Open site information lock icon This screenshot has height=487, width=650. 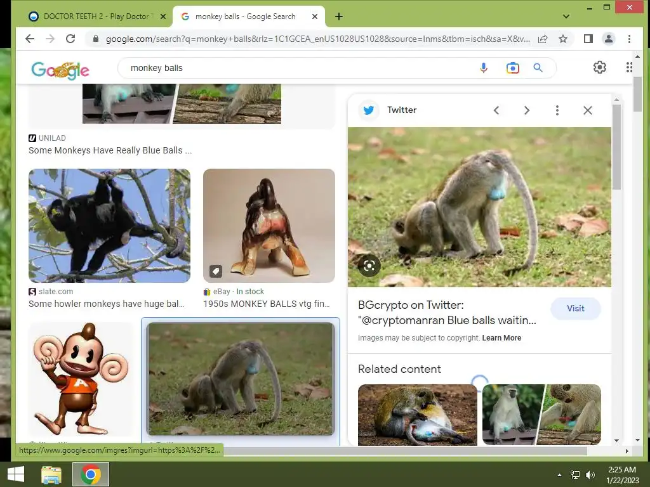[x=96, y=39]
